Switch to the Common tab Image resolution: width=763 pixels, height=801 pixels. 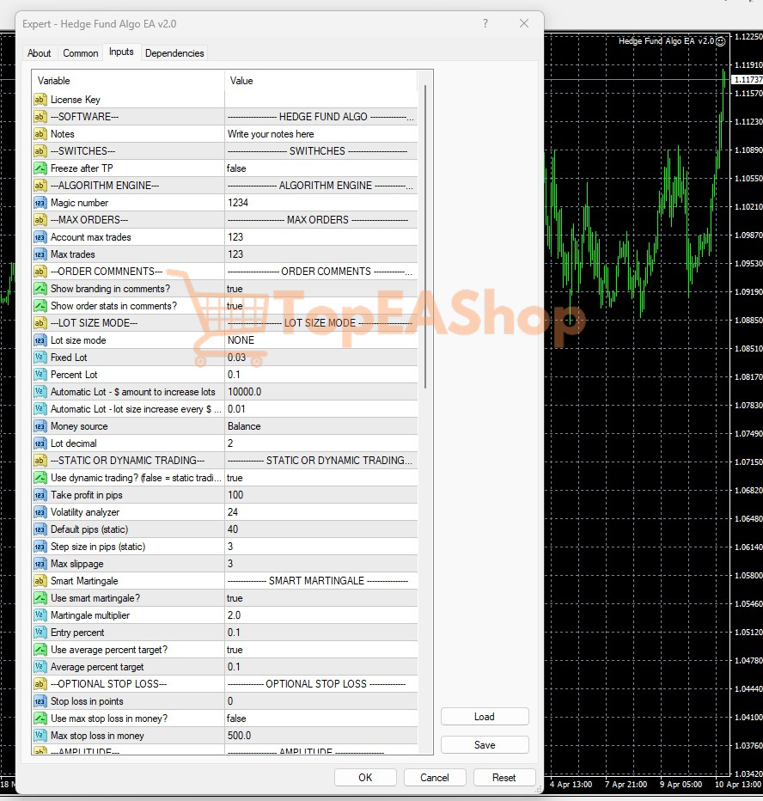(80, 52)
